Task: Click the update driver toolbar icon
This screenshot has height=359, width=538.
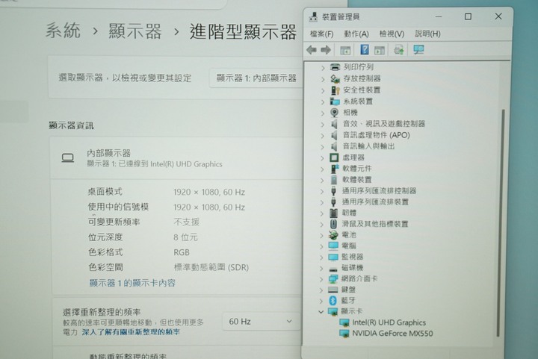Action: 399,50
